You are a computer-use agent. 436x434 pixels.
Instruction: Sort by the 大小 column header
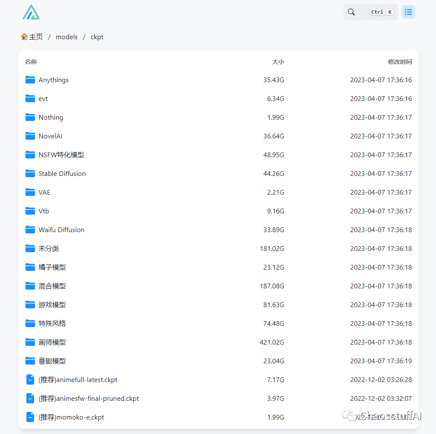278,62
